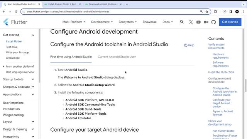Image resolution: width=247 pixels, height=139 pixels.
Task: Click the Help question-mark link
Action: click(x=189, y=45)
